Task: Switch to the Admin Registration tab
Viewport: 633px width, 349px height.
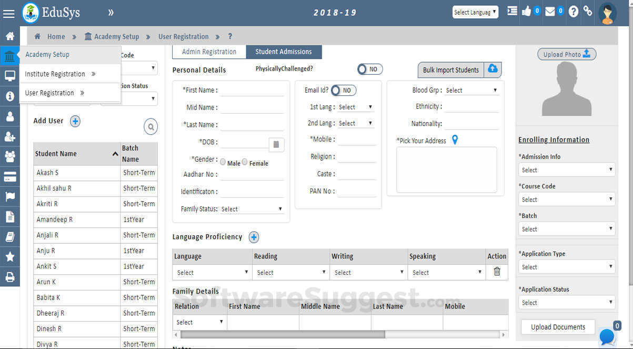Action: coord(209,52)
